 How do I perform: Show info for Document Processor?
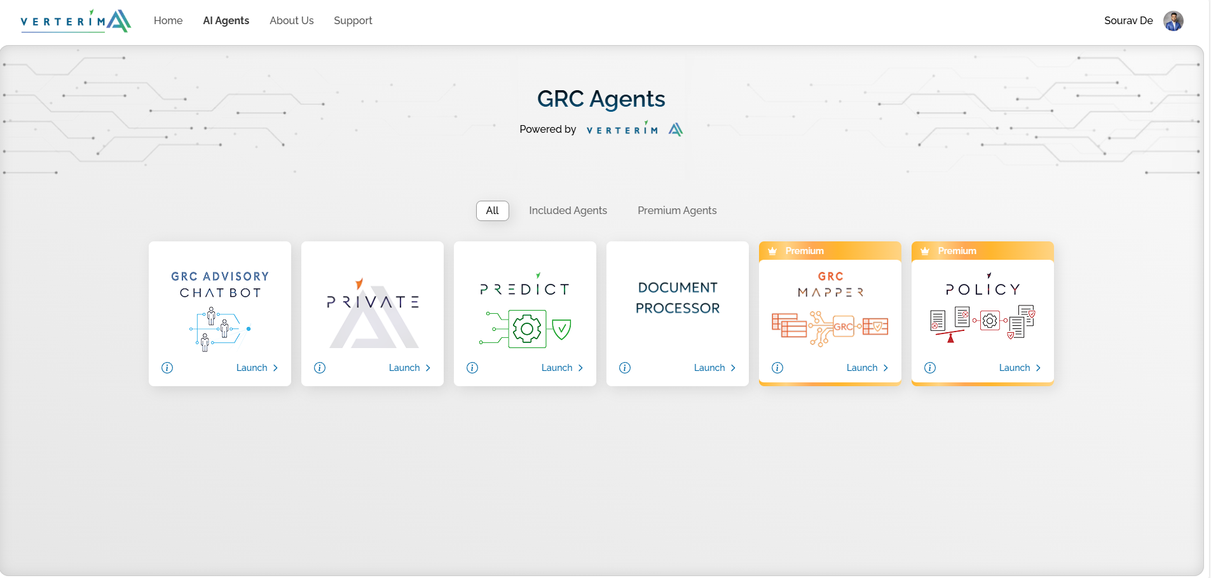625,368
